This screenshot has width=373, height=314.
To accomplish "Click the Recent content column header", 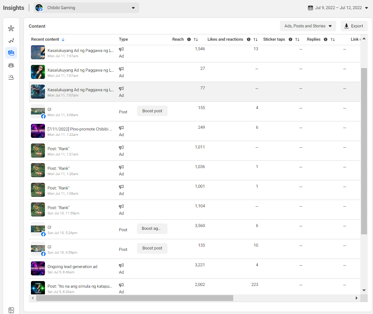I will 45,39.
